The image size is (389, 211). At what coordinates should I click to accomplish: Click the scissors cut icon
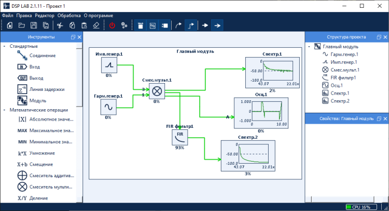pyautogui.click(x=60, y=25)
